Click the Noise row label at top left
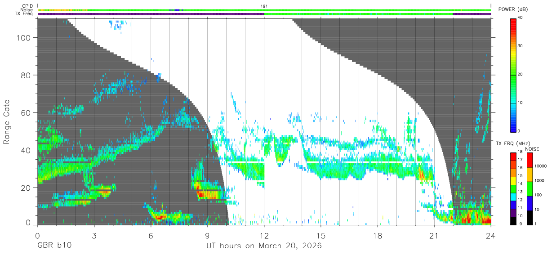552x255 pixels. click(27, 10)
